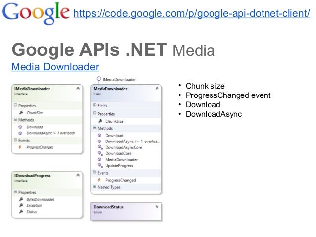Click method icon beside DownloadCore

pyautogui.click(x=100, y=153)
